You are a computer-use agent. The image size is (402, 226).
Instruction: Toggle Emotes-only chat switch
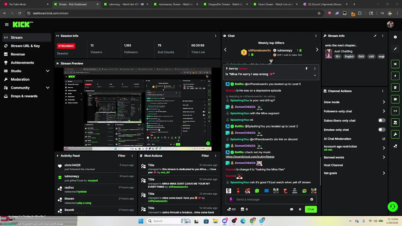[382, 130]
